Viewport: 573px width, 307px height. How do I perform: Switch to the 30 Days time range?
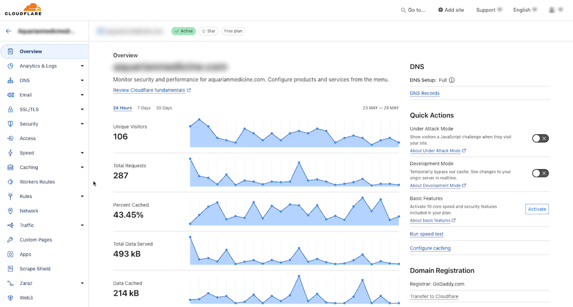pos(164,108)
